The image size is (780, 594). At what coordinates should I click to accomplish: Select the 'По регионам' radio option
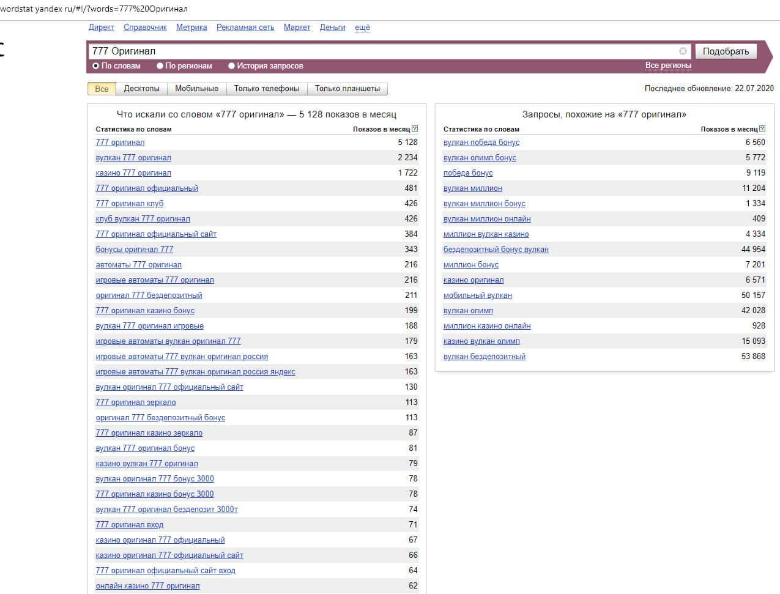pos(160,66)
